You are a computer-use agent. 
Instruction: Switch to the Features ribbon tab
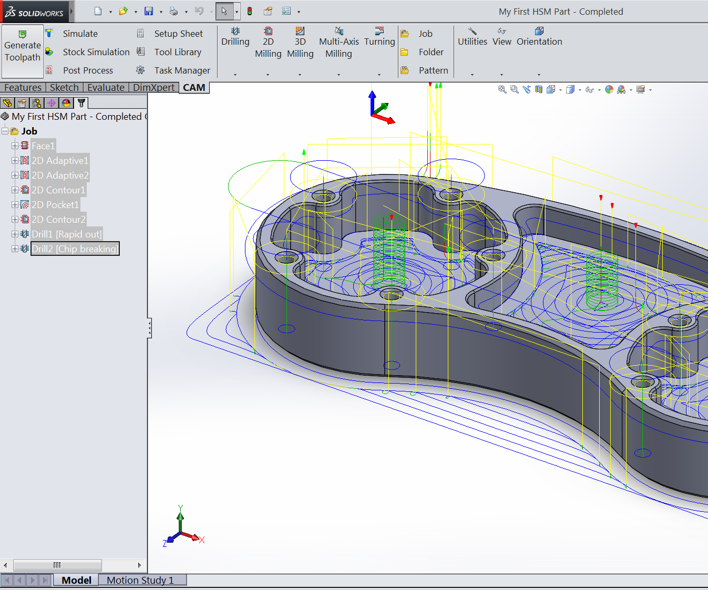click(x=23, y=88)
